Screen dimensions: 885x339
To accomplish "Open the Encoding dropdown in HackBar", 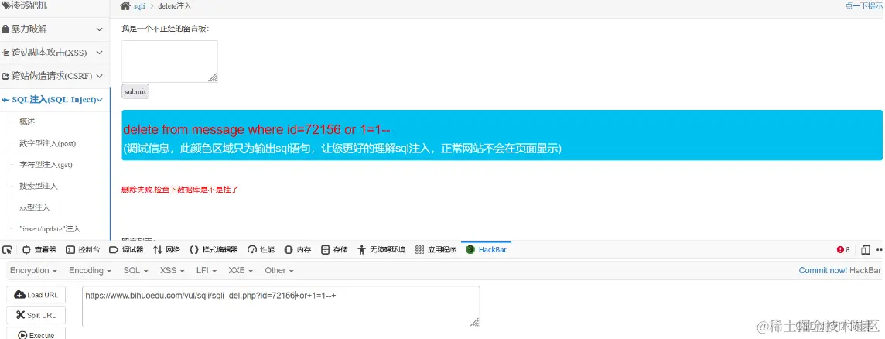I will tap(90, 271).
